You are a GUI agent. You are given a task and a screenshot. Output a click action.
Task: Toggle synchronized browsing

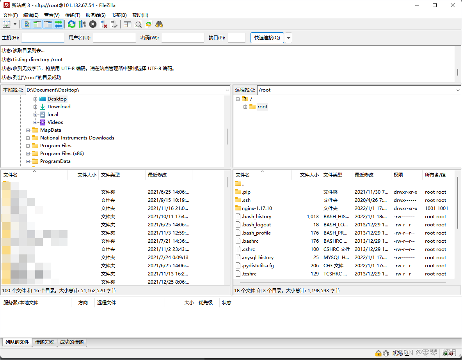(149, 25)
